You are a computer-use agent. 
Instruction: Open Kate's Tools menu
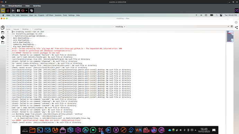65,15
